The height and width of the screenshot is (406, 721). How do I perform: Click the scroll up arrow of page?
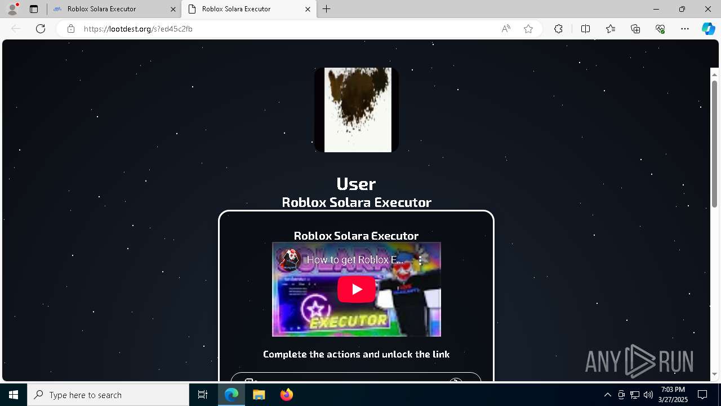[714, 74]
